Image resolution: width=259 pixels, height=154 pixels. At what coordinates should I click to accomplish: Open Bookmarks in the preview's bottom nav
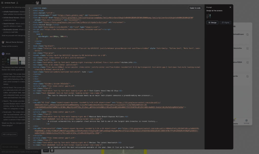235,121
